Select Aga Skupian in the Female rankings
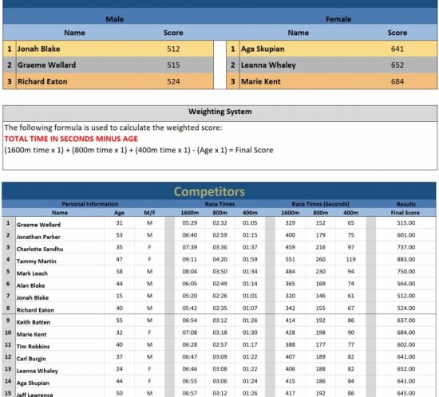The width and height of the screenshot is (439, 397). pyautogui.click(x=263, y=49)
